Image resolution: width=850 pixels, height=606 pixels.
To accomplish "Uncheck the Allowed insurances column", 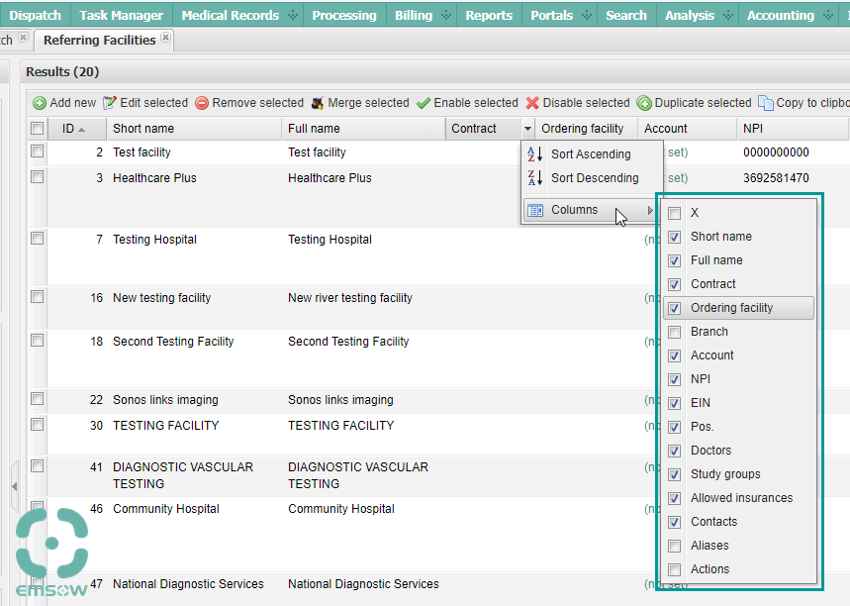I will [x=675, y=499].
